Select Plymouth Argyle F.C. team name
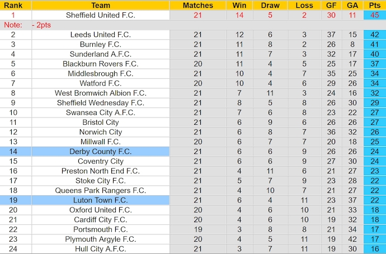 pos(101,239)
